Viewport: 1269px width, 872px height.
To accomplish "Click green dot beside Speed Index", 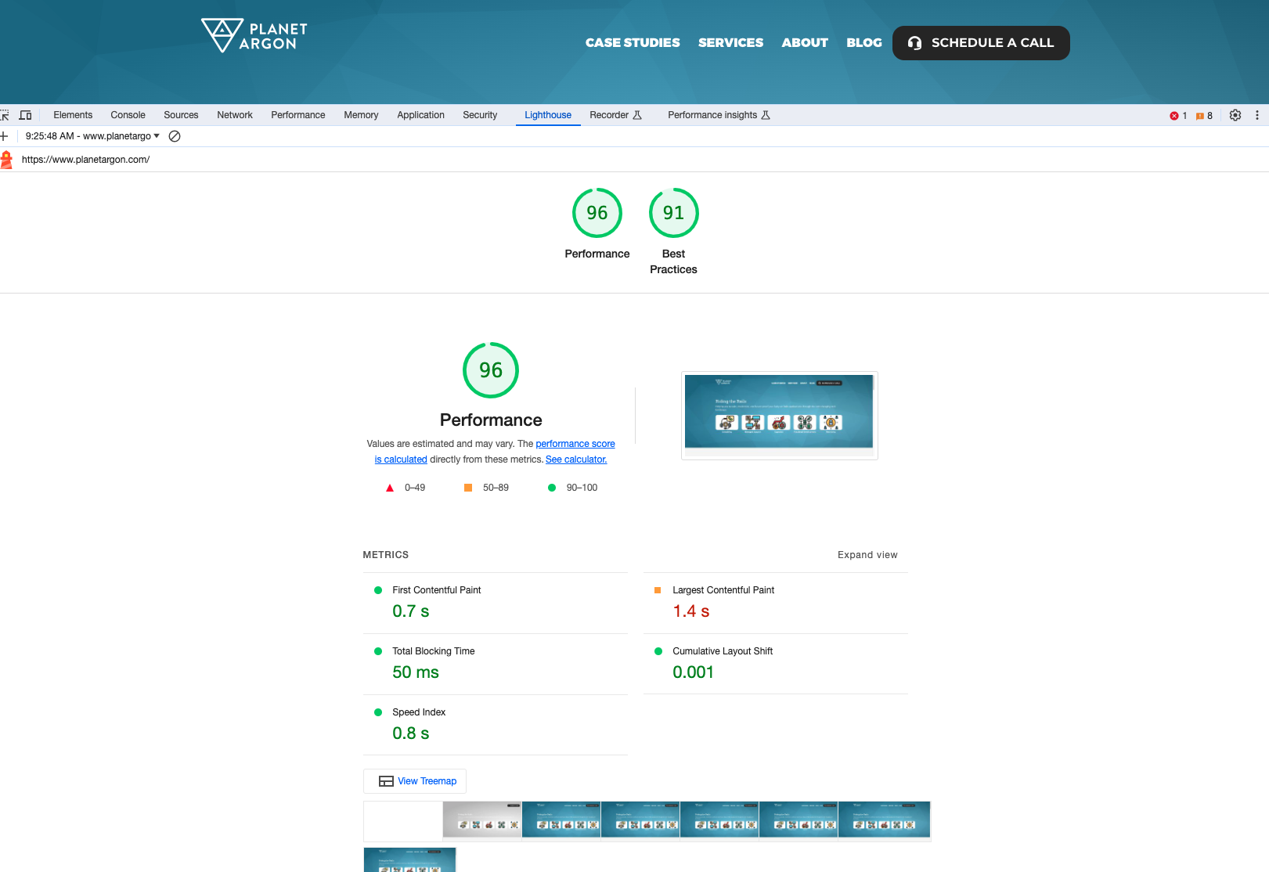I will [378, 712].
